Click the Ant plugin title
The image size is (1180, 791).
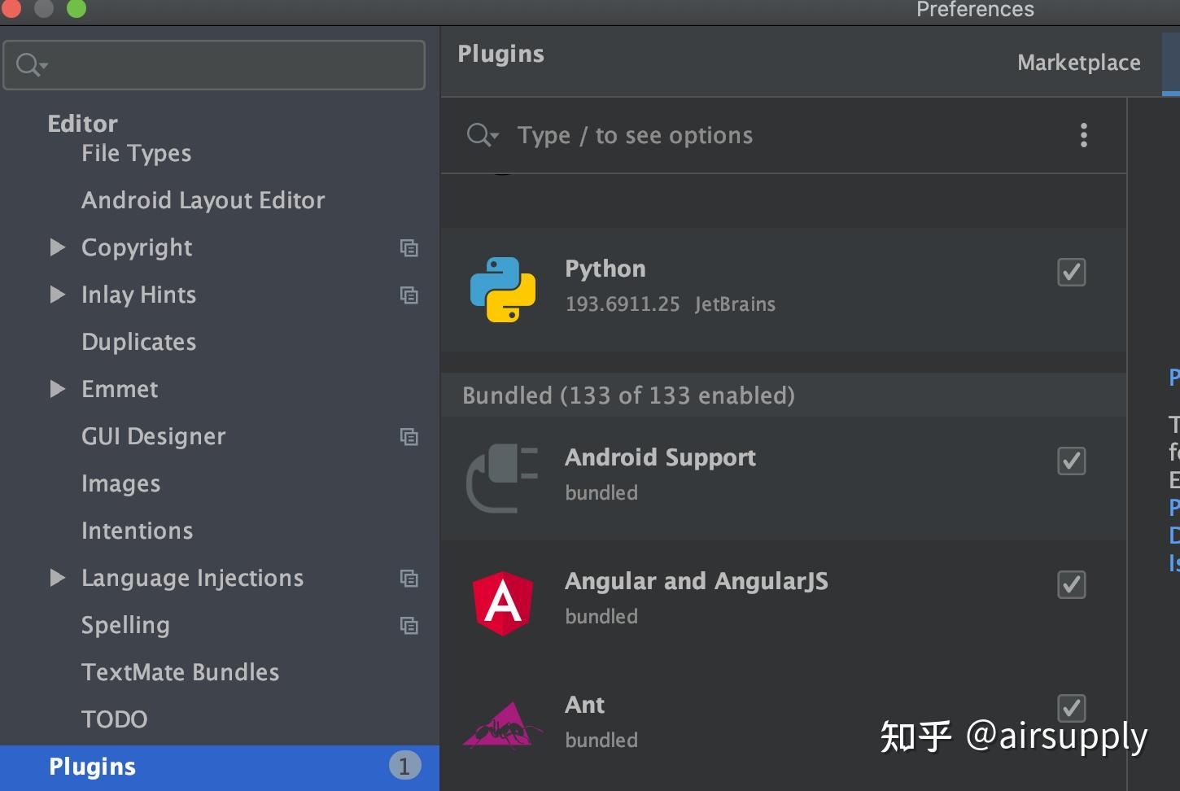click(584, 705)
